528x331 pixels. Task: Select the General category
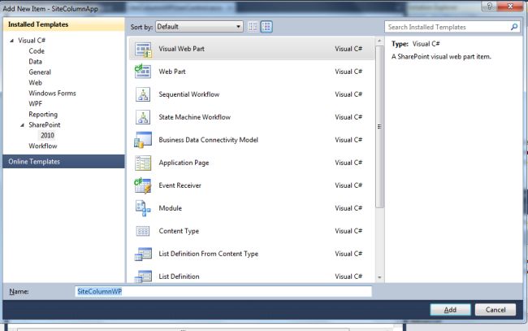click(40, 72)
